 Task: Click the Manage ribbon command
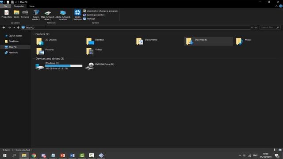pyautogui.click(x=89, y=19)
